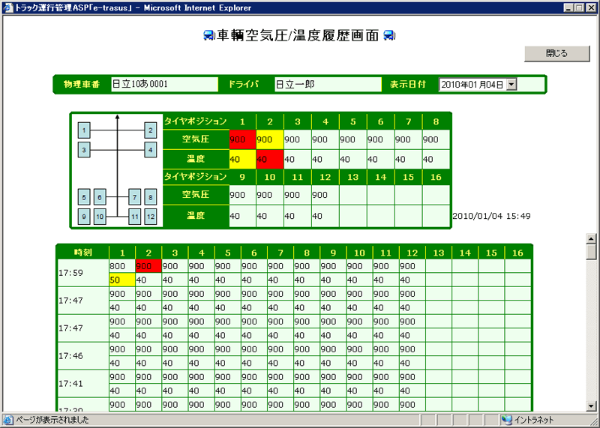This screenshot has width=600, height=428.
Task: Click the 時刻 column header in the history table
Action: pos(82,253)
